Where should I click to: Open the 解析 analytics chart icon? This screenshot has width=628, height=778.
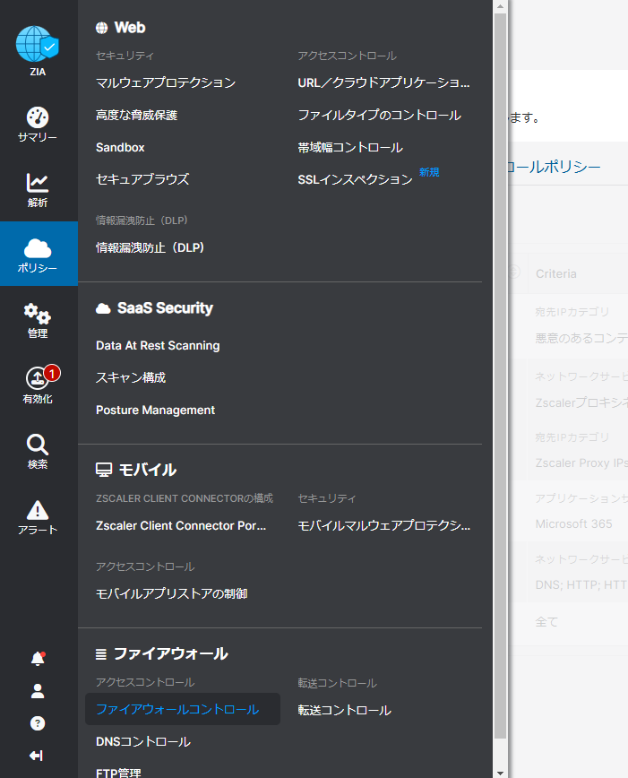(x=38, y=183)
